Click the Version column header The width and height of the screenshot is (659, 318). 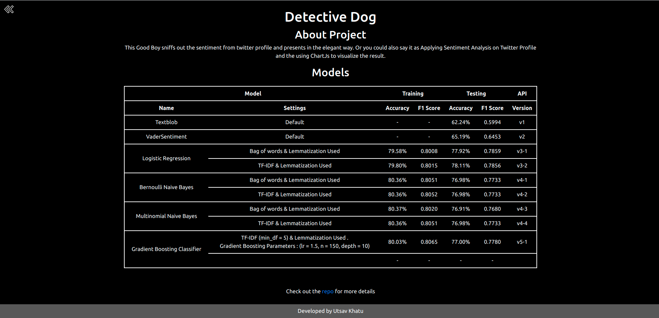pyautogui.click(x=522, y=108)
